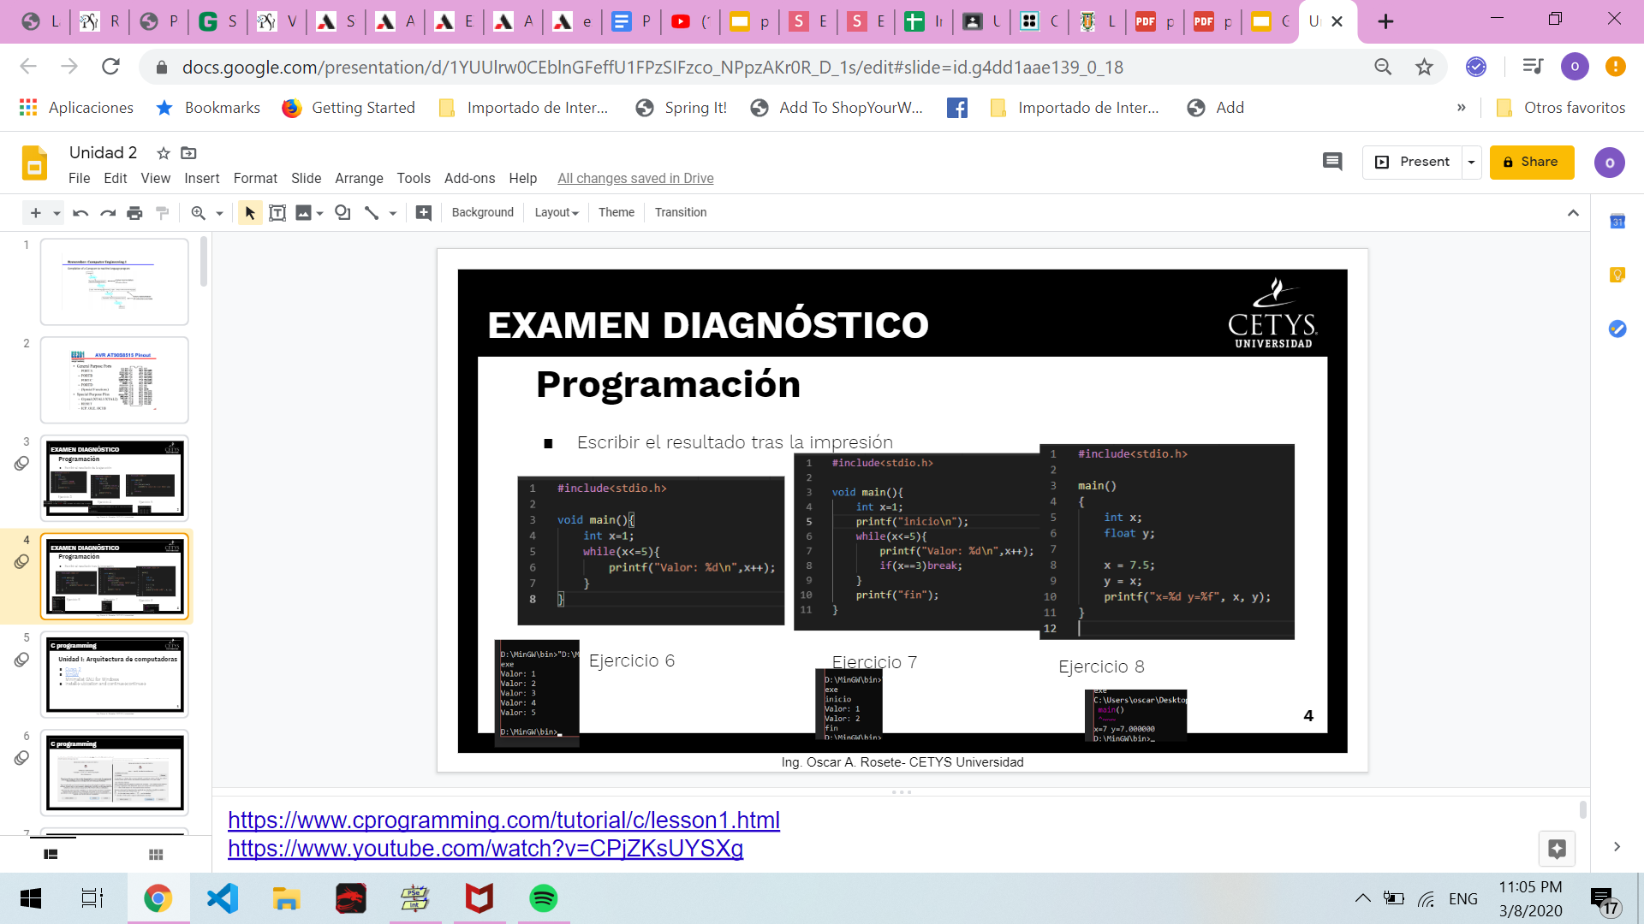Switch to grid view of slides

(156, 854)
